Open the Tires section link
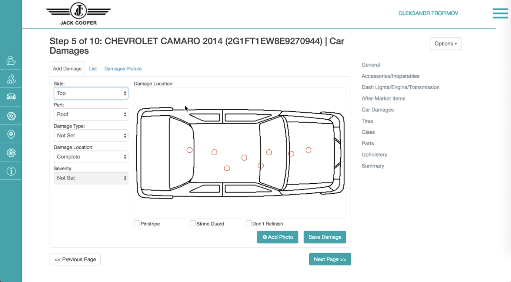511x282 pixels. pos(367,121)
